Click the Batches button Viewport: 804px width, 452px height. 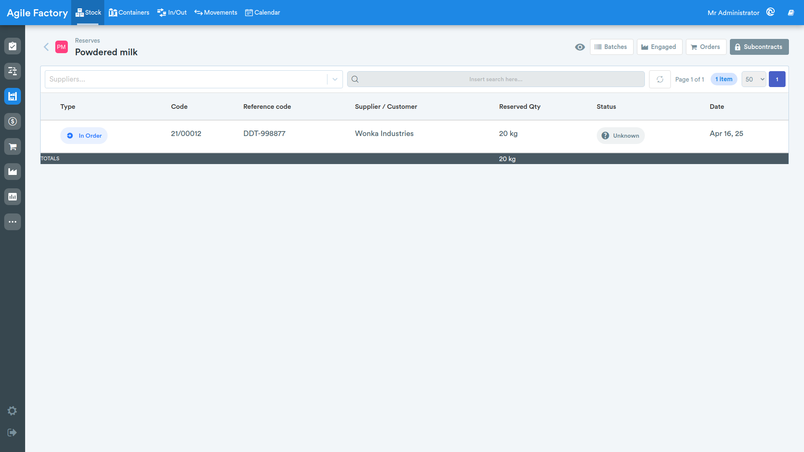pyautogui.click(x=611, y=47)
